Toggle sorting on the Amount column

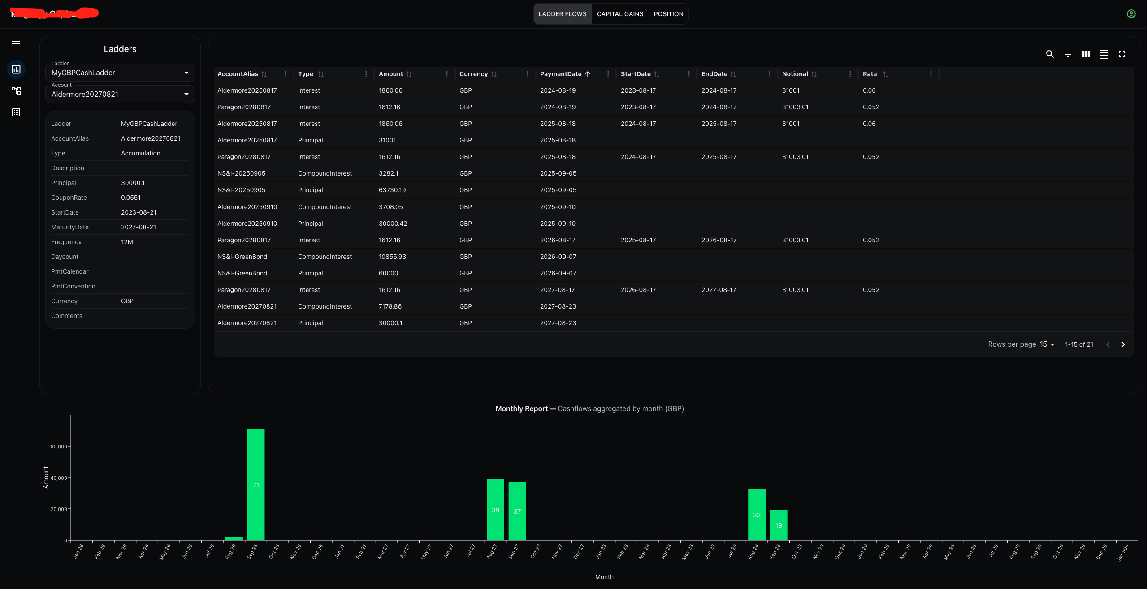[x=410, y=74]
